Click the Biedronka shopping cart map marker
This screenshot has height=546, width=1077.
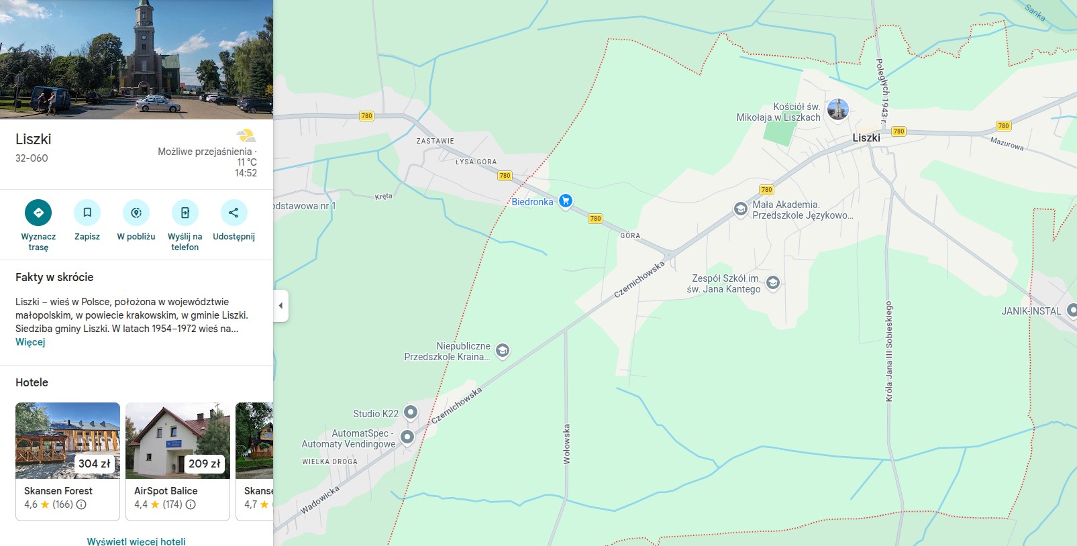[x=566, y=201]
